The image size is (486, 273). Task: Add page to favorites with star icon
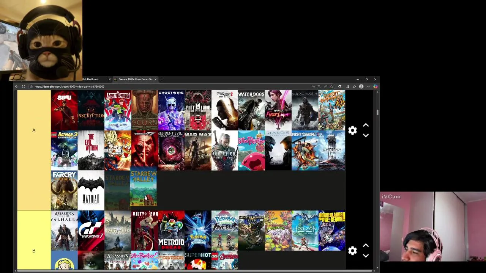click(331, 86)
